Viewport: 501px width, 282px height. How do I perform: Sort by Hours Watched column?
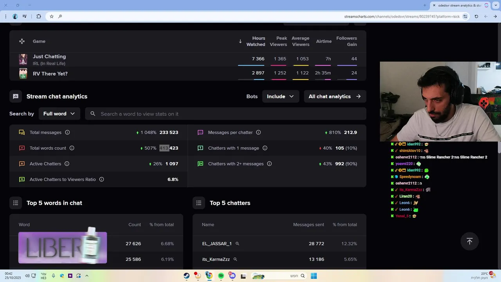[x=256, y=41]
